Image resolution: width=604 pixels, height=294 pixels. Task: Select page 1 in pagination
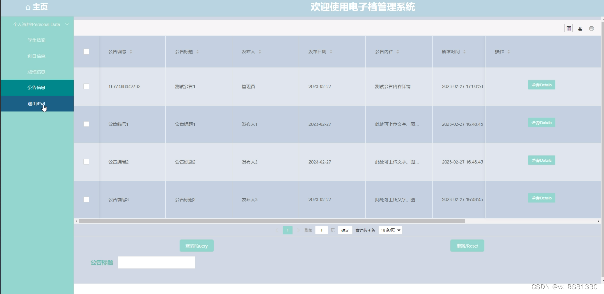pos(287,230)
